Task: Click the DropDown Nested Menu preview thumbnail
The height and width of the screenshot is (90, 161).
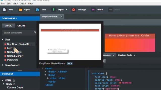Action: click(70, 42)
